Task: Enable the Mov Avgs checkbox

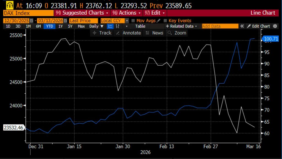Action: pyautogui.click(x=133, y=21)
